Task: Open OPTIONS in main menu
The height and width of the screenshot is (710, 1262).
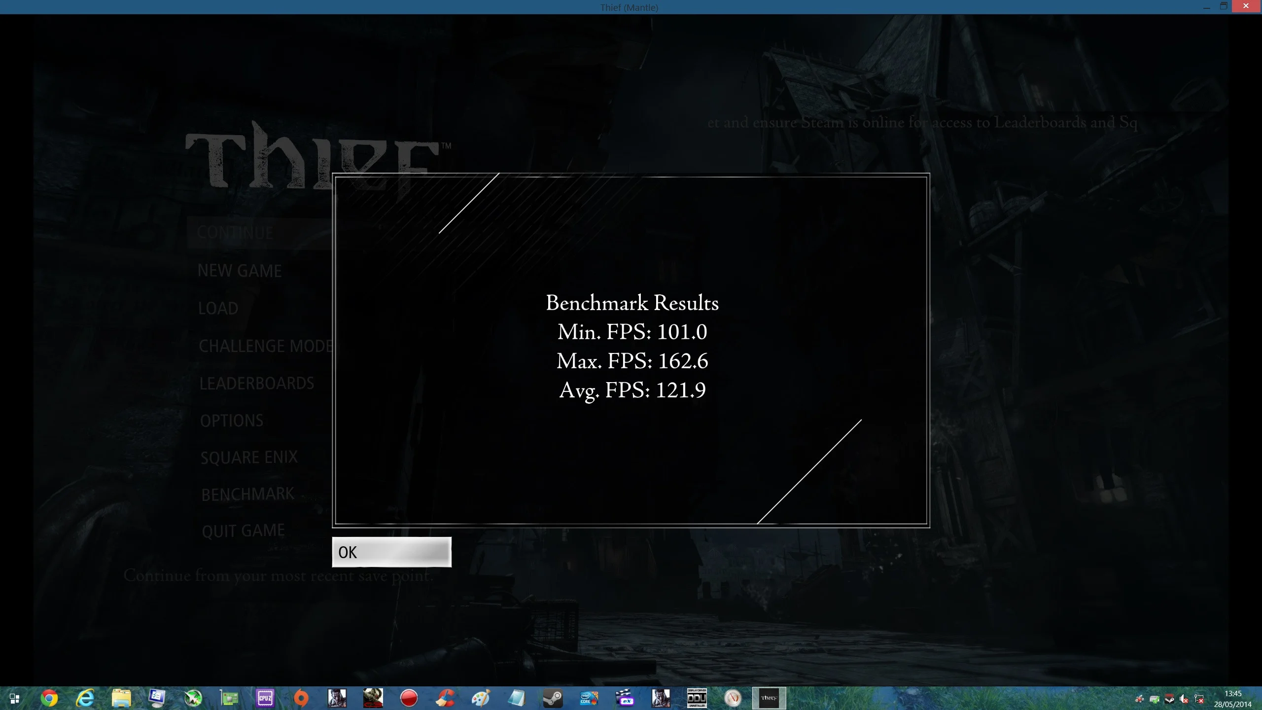Action: click(232, 421)
